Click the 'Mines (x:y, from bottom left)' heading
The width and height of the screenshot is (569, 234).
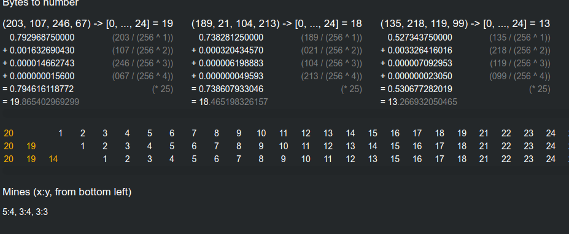tap(67, 192)
